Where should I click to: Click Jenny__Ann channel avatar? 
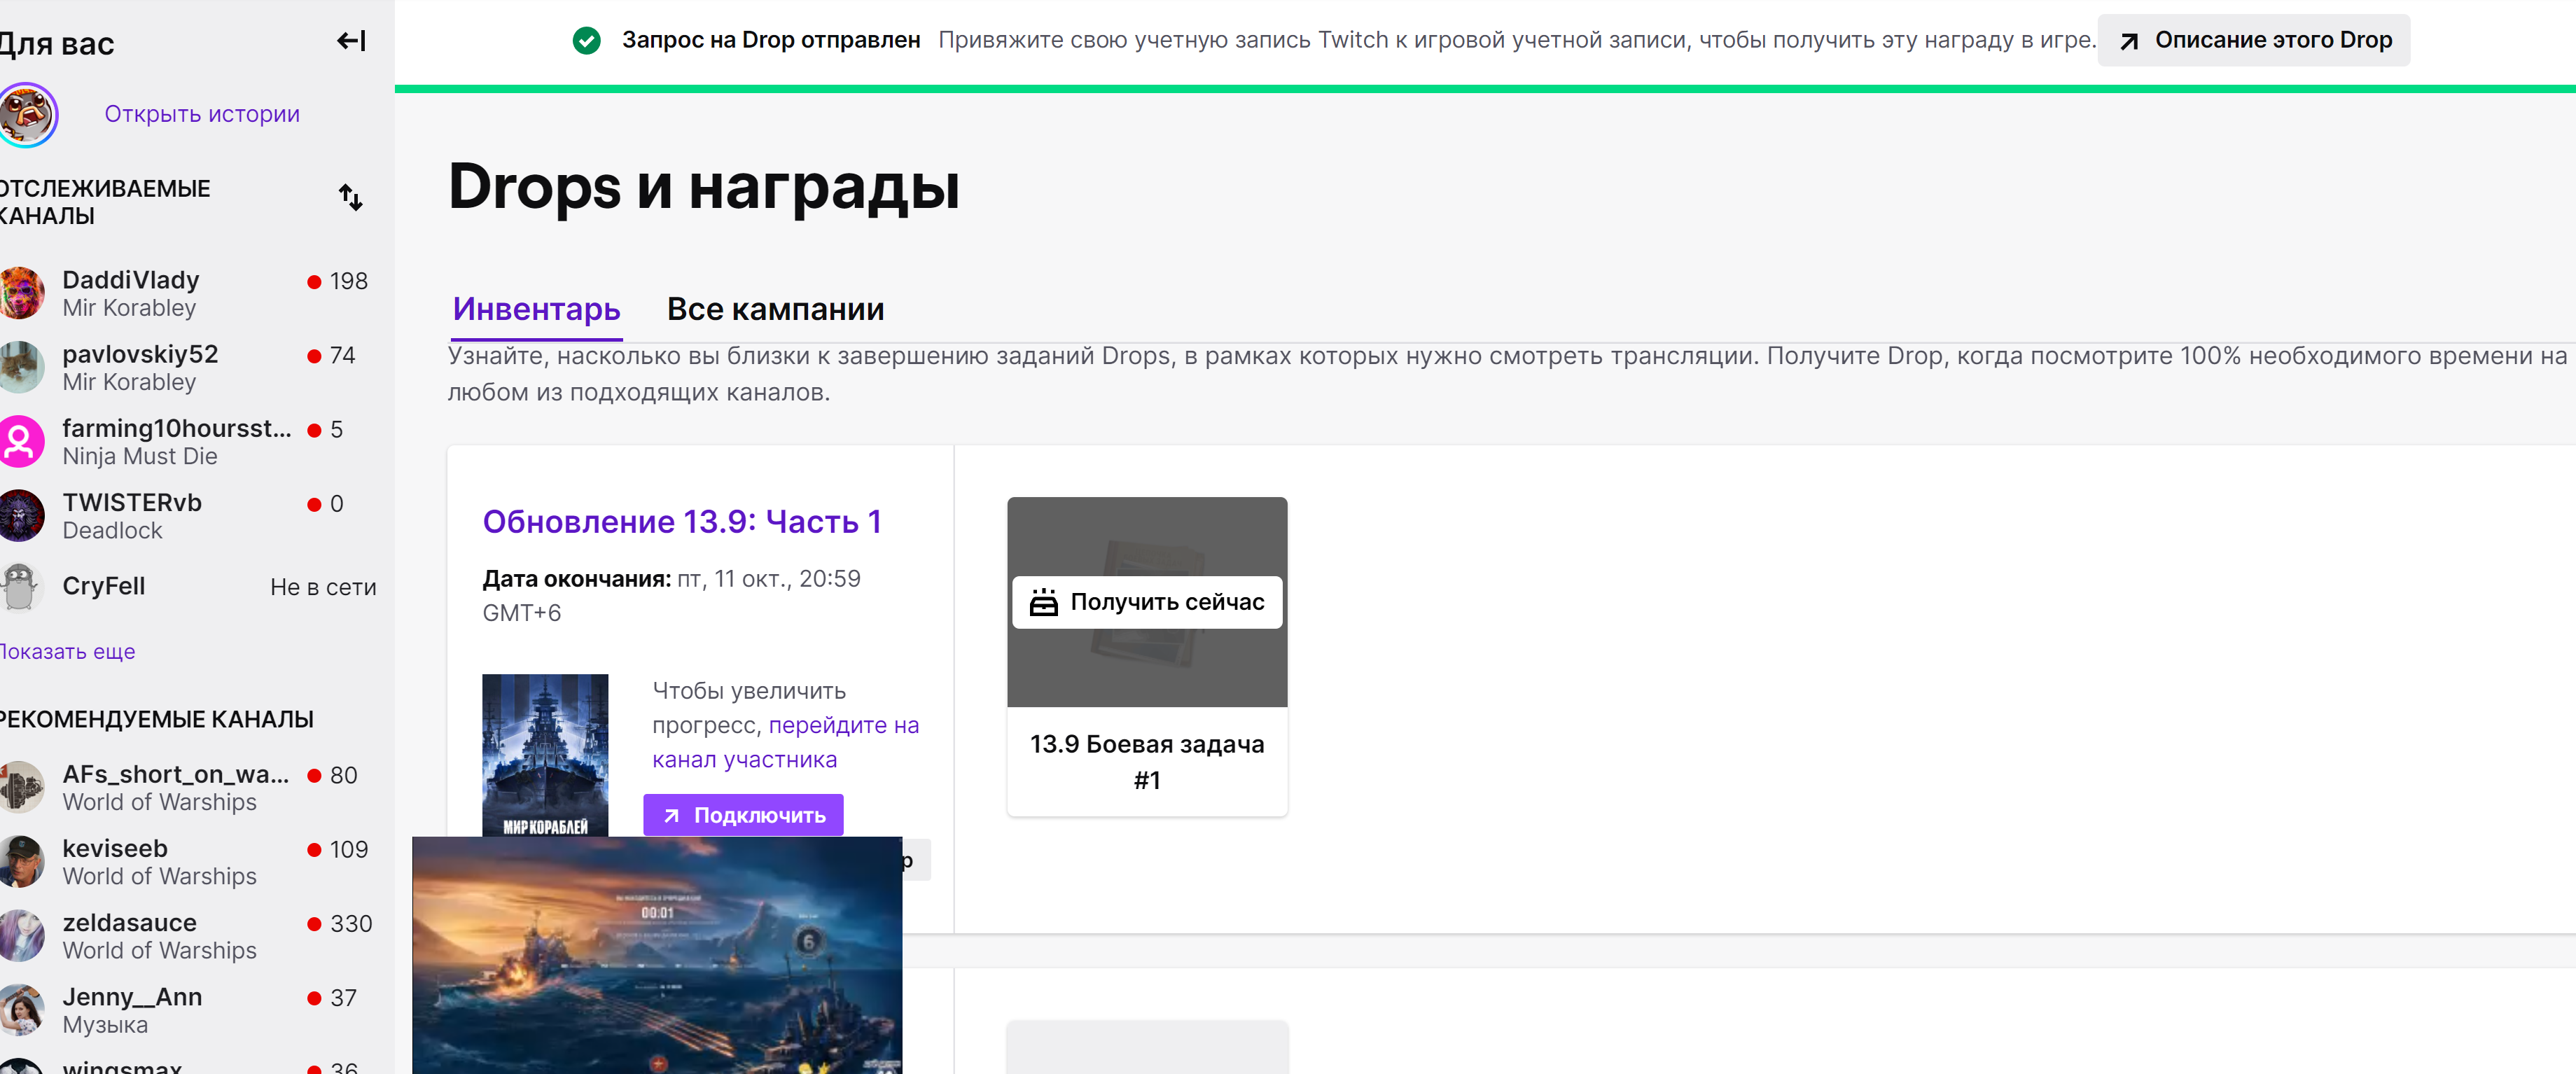(21, 1009)
